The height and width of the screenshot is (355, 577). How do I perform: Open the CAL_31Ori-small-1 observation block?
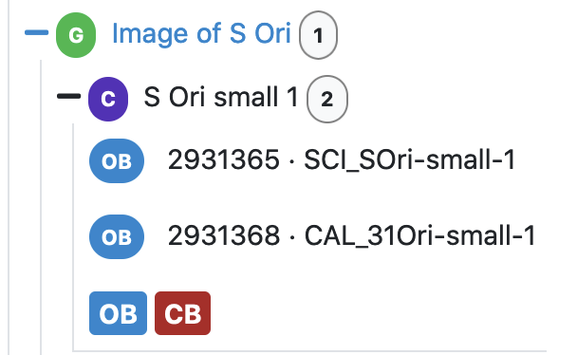(419, 236)
